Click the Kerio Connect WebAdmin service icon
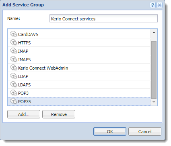The width and height of the screenshot is (171, 146). click(14, 68)
